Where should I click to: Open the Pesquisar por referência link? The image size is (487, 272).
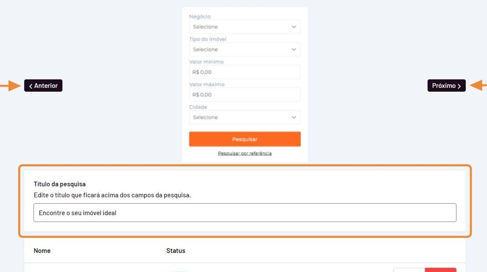[x=245, y=153]
